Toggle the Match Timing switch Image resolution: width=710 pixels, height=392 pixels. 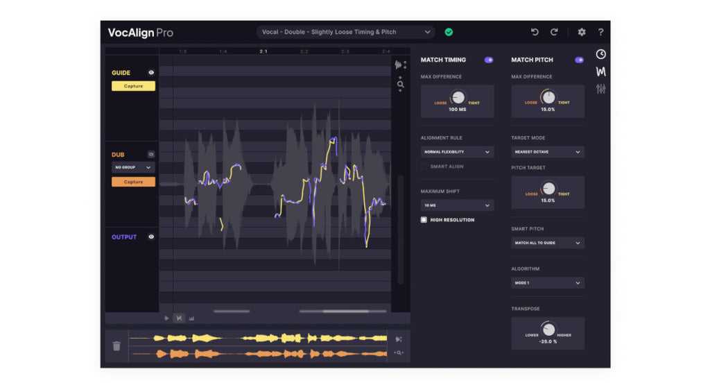(489, 60)
